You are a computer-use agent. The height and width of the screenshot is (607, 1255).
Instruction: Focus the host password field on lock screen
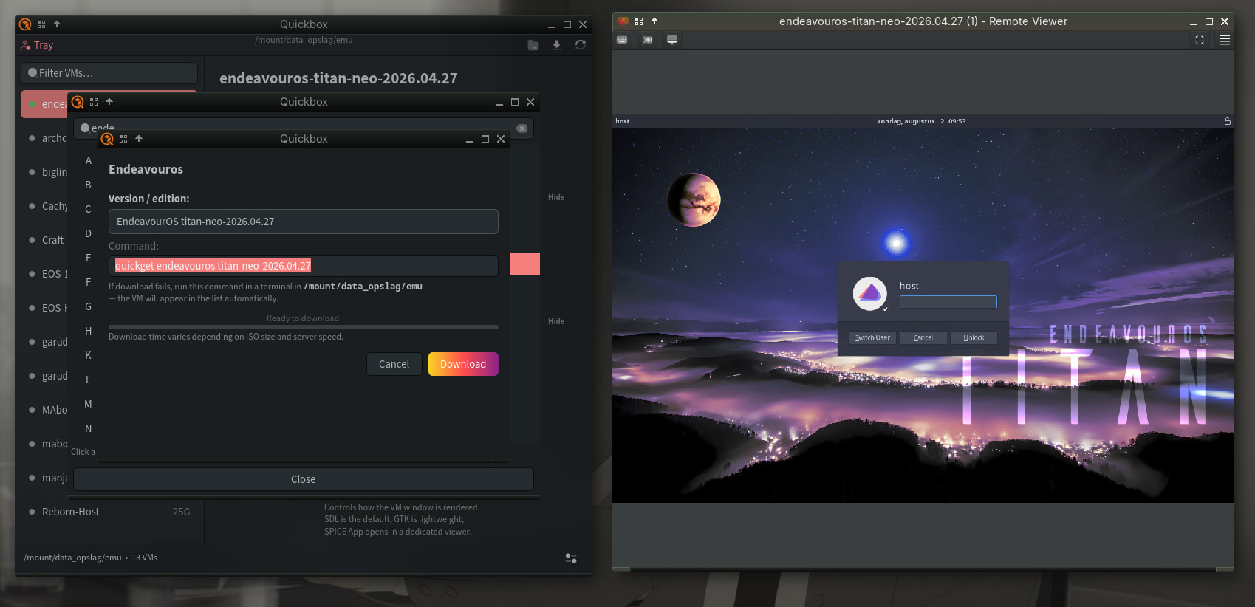(x=948, y=302)
